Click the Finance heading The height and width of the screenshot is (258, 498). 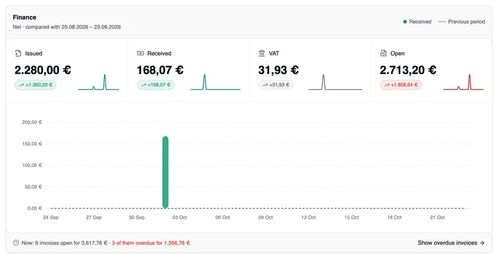click(24, 17)
